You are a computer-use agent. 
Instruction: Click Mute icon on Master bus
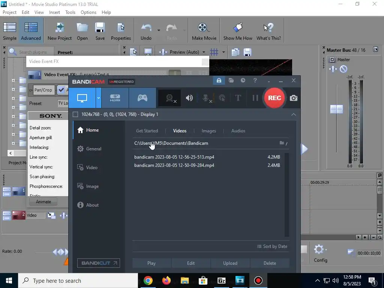pos(343,69)
